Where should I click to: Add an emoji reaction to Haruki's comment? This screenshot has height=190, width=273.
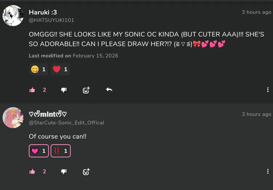86,90
